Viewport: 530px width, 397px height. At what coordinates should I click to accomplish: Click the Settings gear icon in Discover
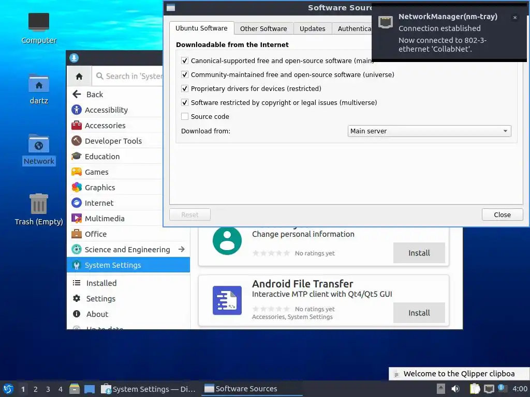(x=77, y=298)
